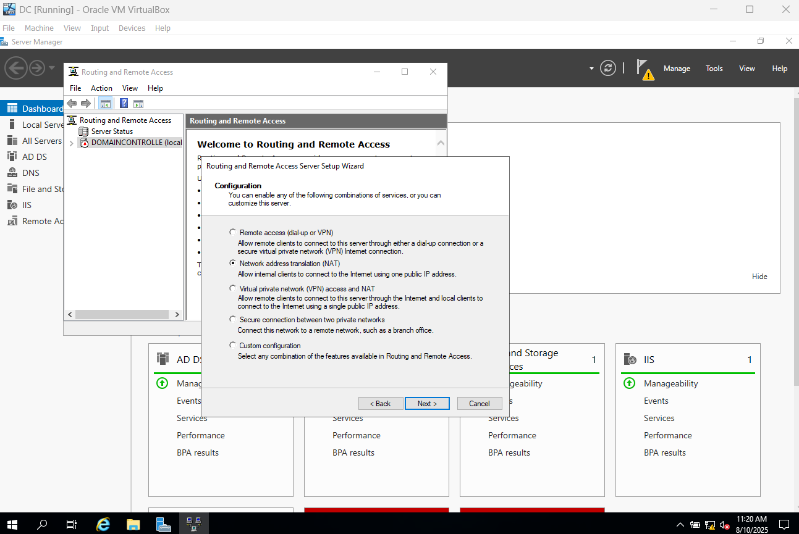Open File Explorer from taskbar
The height and width of the screenshot is (534, 799).
133,524
